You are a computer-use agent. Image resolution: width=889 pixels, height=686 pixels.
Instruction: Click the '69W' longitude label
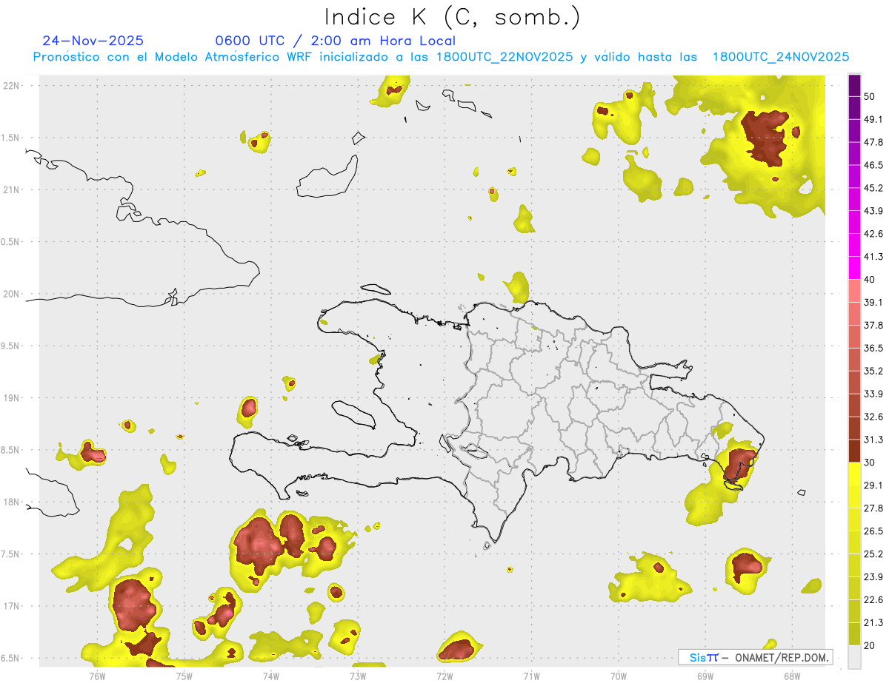point(705,676)
